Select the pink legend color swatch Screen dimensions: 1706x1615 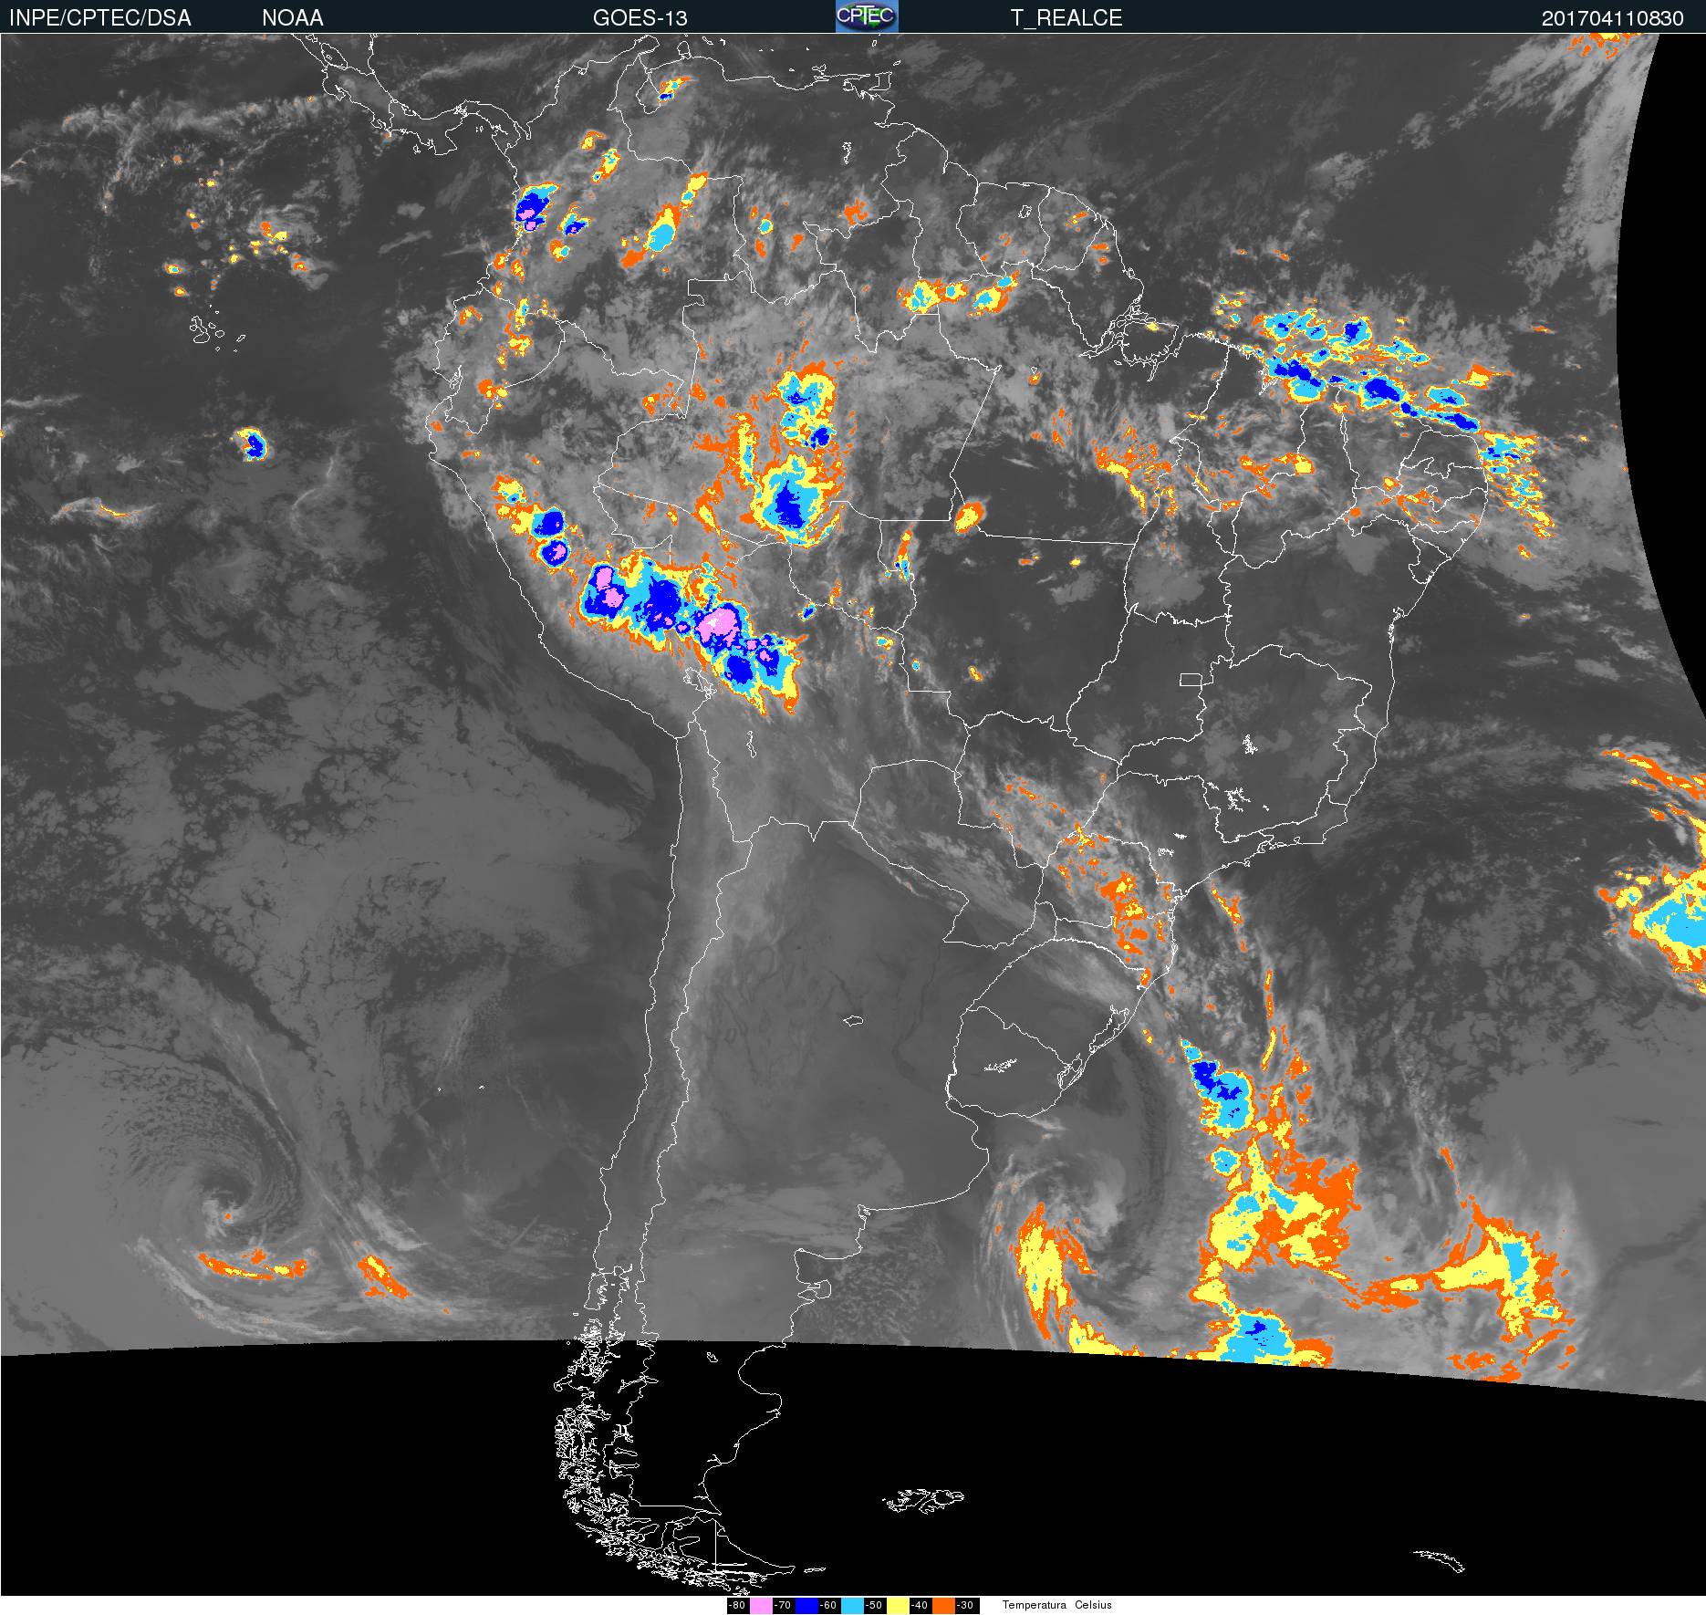coord(761,1606)
